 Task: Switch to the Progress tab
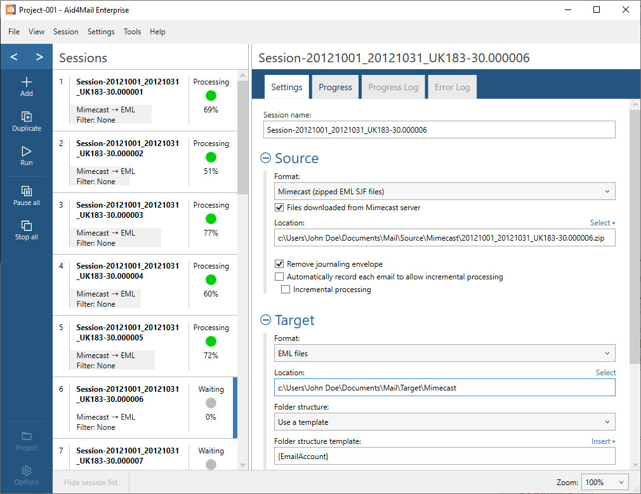coord(335,87)
